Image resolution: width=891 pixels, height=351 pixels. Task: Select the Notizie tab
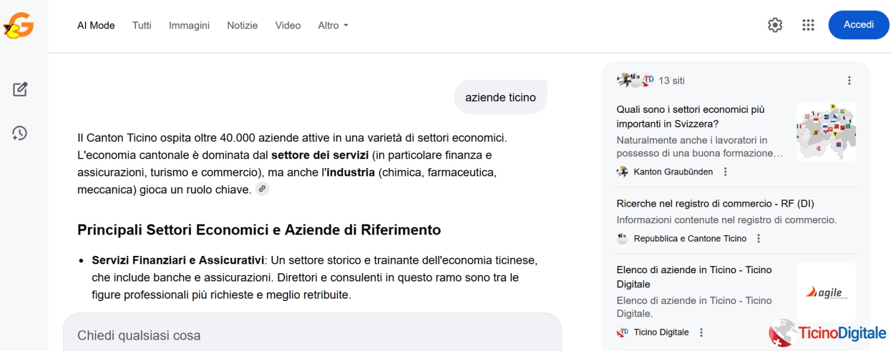click(242, 26)
